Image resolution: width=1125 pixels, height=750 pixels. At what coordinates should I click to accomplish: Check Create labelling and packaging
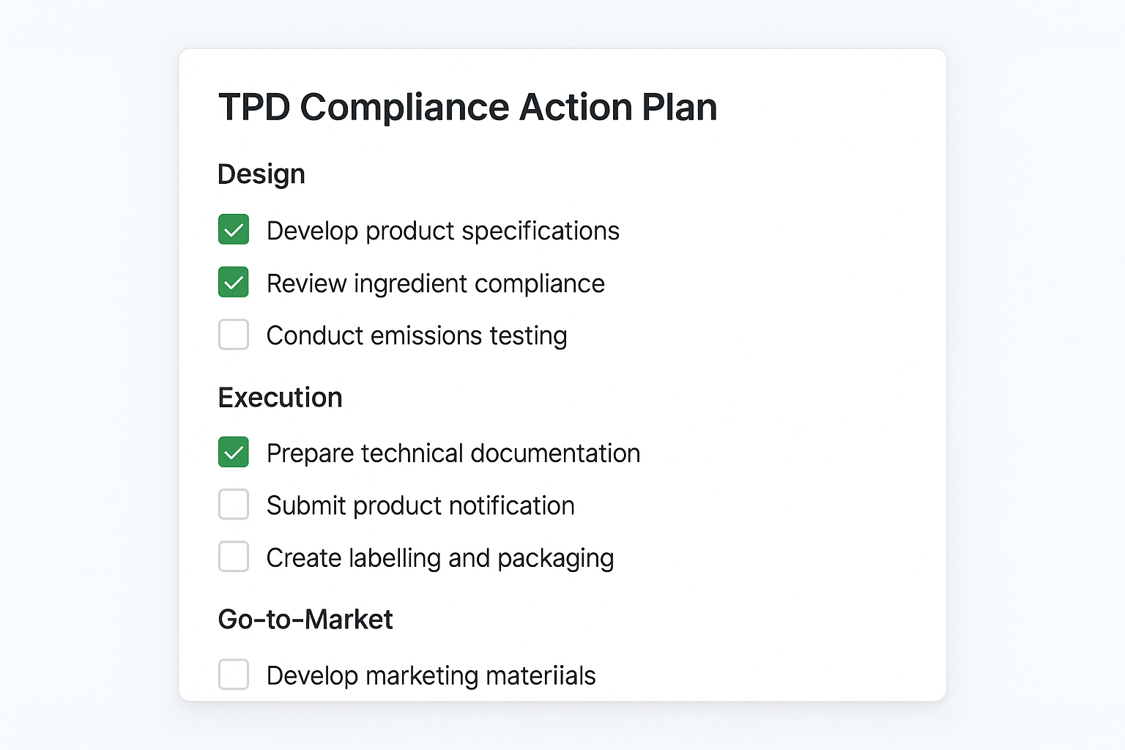coord(233,557)
